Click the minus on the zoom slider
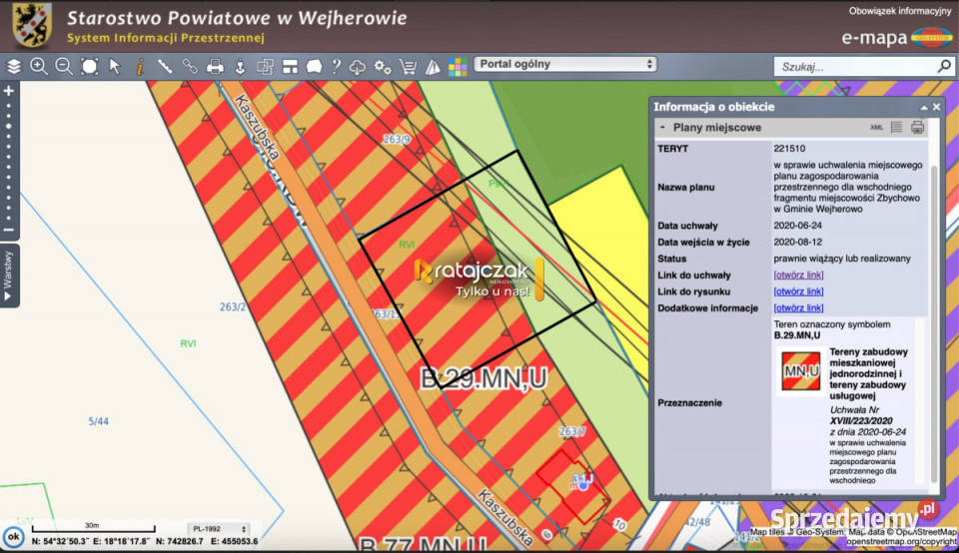This screenshot has width=959, height=553. click(9, 231)
